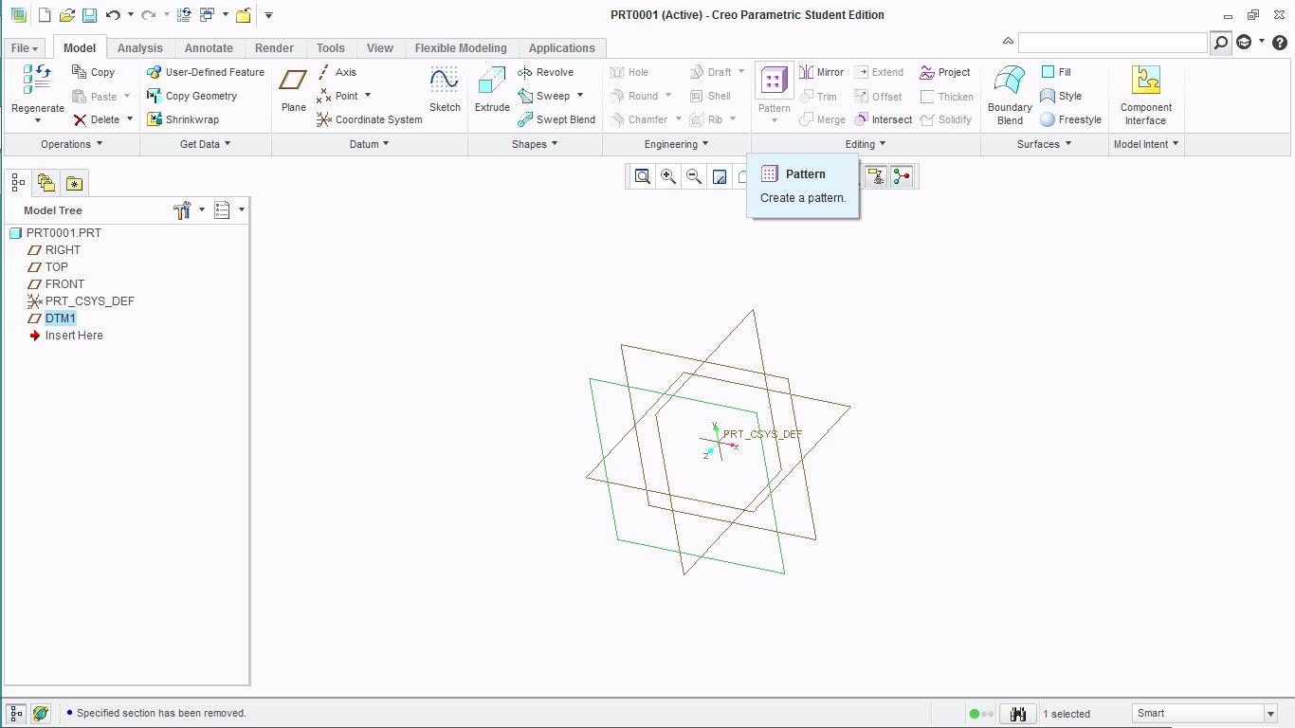Launch the Freestyle tool
The height and width of the screenshot is (728, 1295).
[x=1070, y=119]
